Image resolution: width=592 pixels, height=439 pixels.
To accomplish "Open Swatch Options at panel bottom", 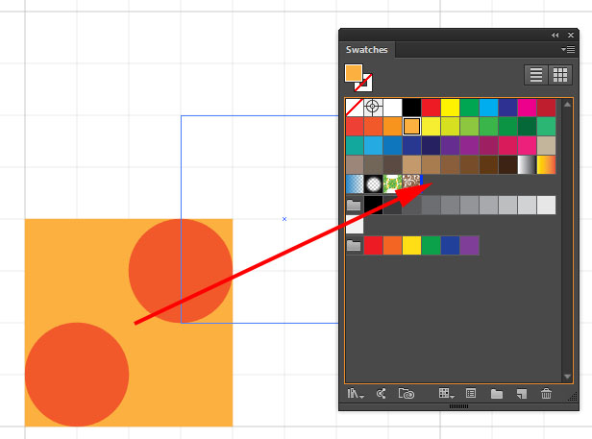I will click(472, 394).
